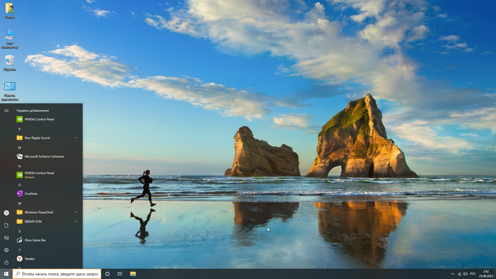Open Task View on the taskbar

point(120,274)
